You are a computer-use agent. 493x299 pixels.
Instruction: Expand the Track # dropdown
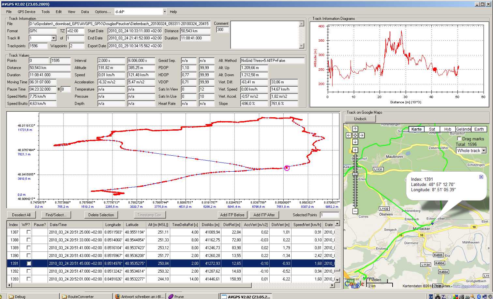tap(54, 38)
